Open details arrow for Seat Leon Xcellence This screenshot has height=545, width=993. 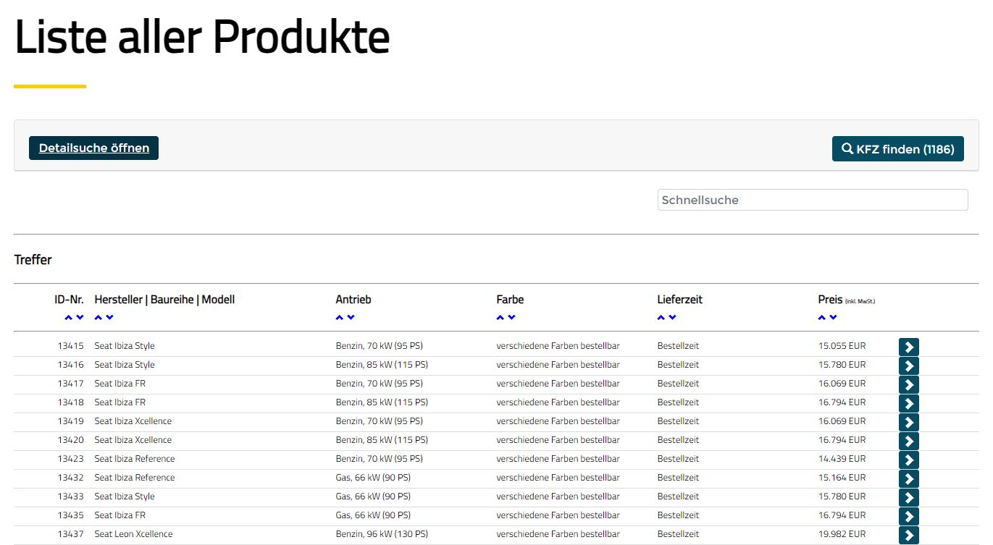pos(908,536)
